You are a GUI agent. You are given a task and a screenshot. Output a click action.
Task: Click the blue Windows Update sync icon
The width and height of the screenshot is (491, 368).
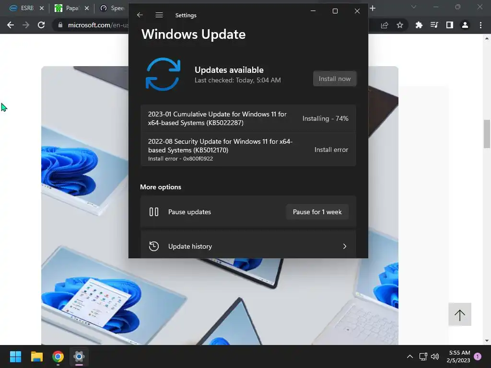(x=163, y=74)
